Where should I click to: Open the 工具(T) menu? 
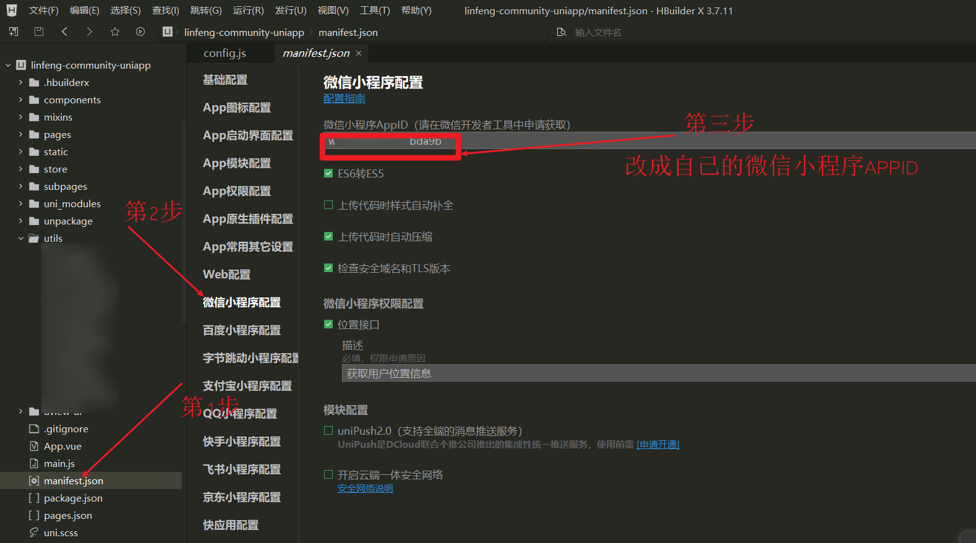(x=375, y=11)
